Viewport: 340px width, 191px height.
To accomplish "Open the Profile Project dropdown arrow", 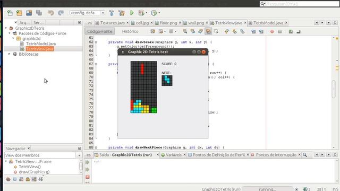I will click(x=159, y=13).
